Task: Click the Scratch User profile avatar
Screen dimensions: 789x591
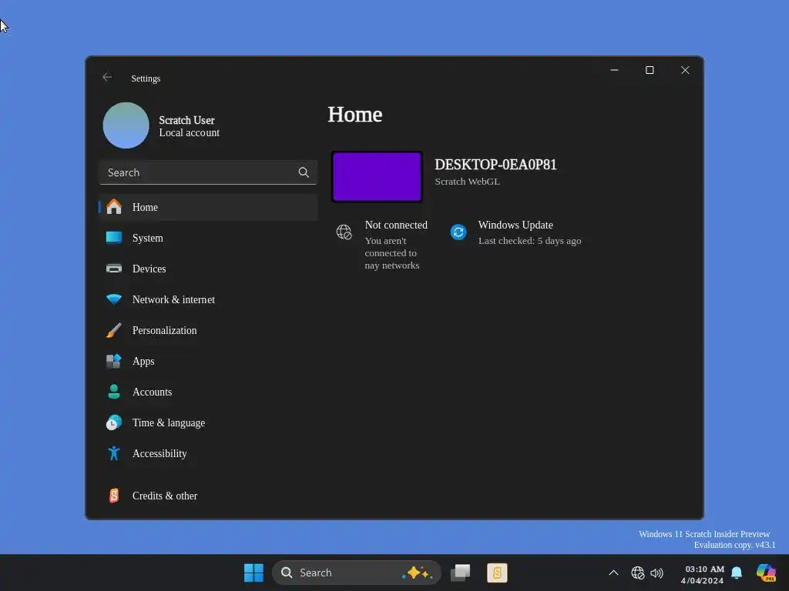Action: pyautogui.click(x=126, y=125)
